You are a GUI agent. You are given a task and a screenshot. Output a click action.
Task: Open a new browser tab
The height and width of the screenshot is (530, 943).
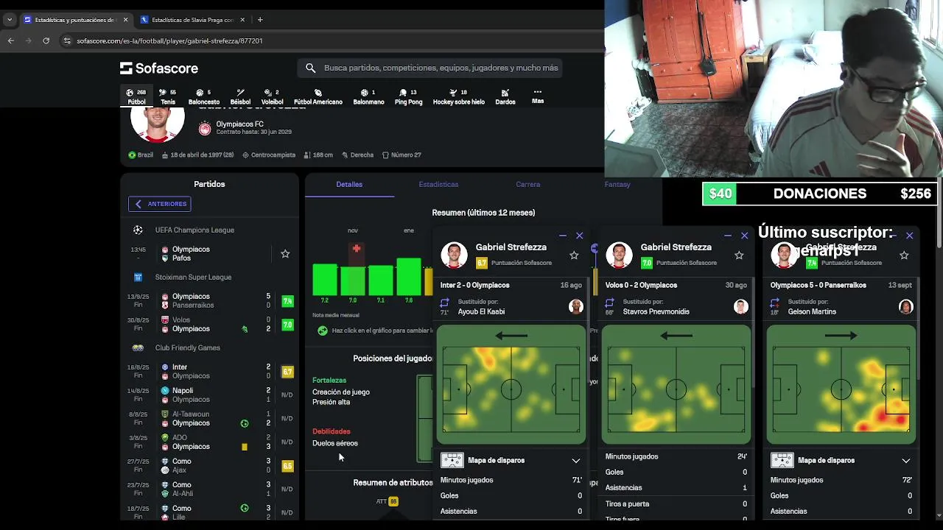click(260, 20)
